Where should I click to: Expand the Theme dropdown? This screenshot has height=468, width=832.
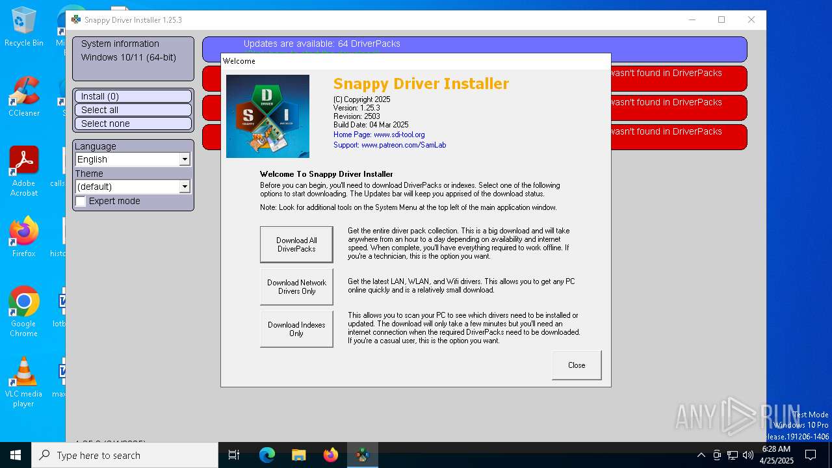(185, 187)
